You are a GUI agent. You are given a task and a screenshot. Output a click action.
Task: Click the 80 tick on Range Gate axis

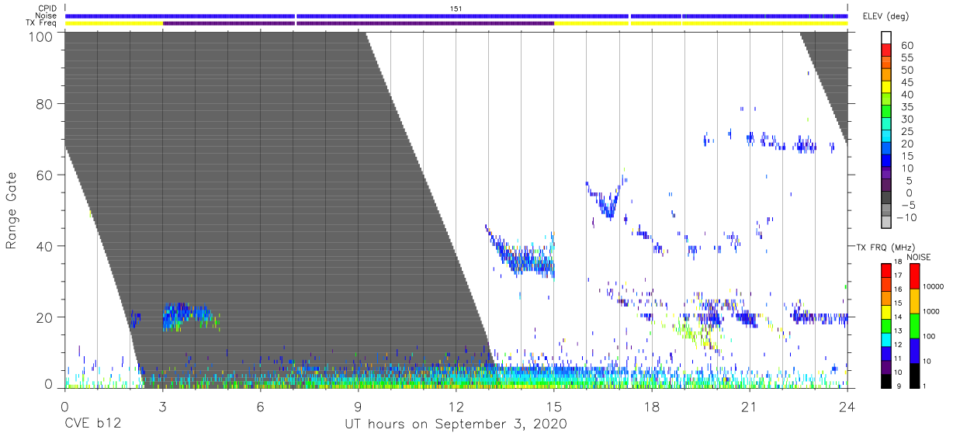(x=45, y=104)
